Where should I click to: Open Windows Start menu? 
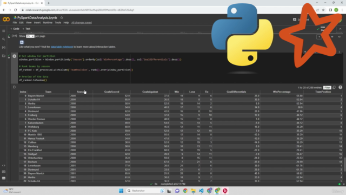pos(121,191)
